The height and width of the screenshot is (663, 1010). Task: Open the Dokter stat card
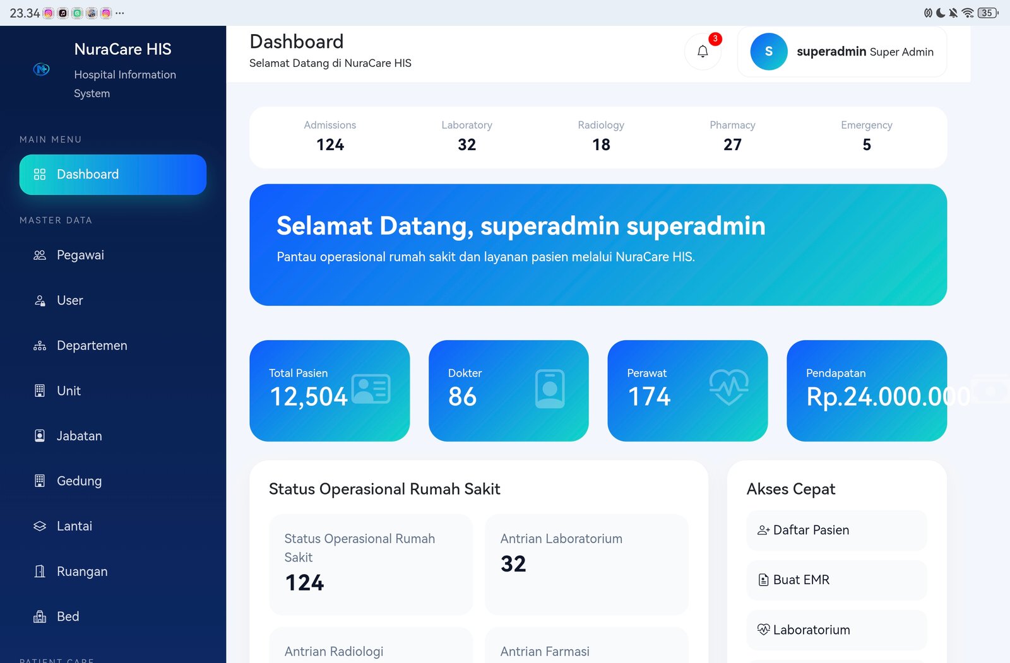(509, 390)
